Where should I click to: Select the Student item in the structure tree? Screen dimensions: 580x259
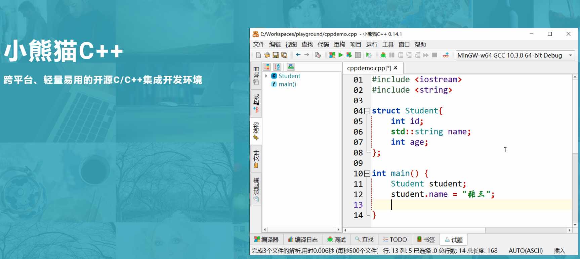click(289, 76)
